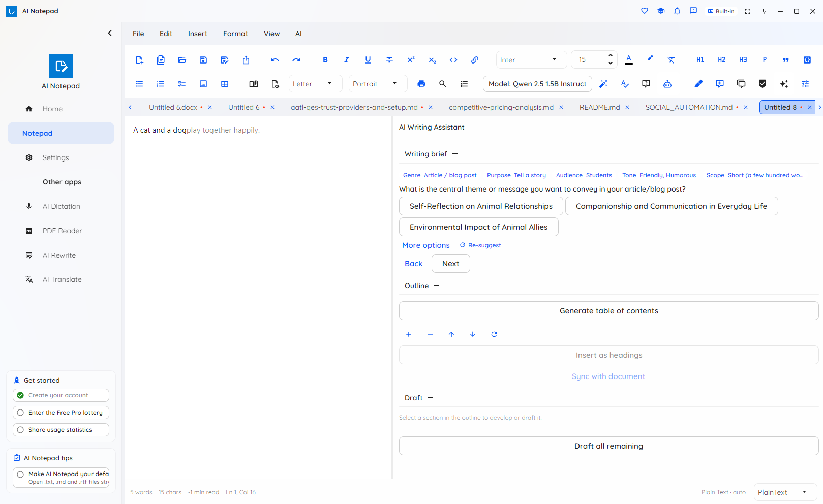Open the highlight color tool

(x=650, y=59)
